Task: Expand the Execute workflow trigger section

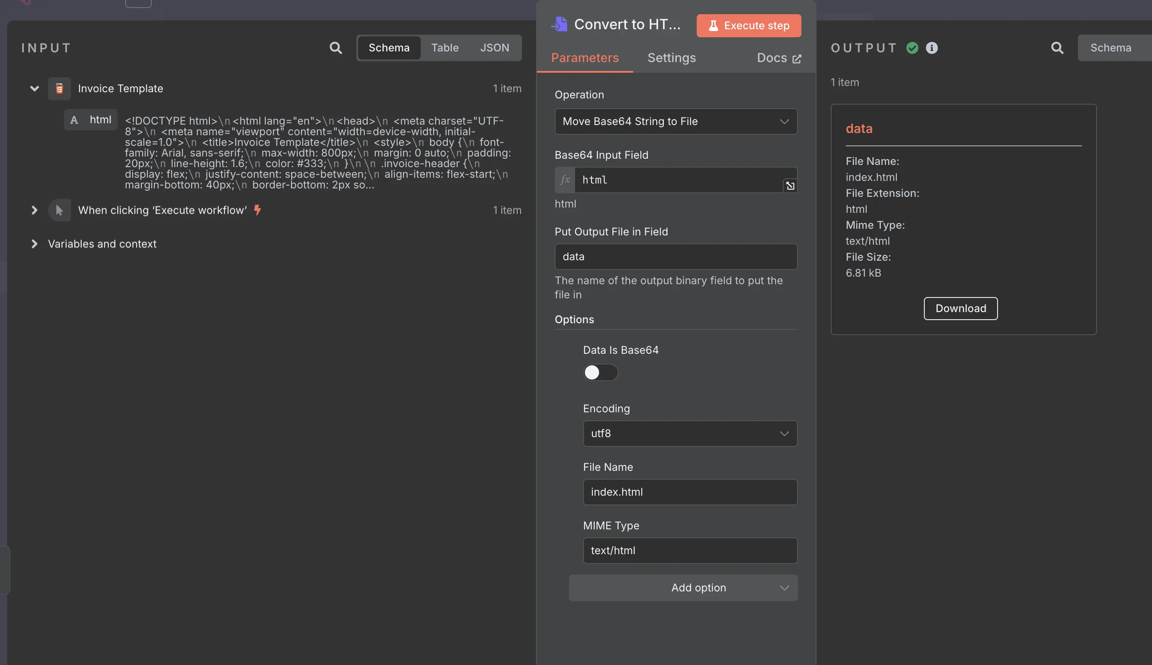Action: [x=34, y=210]
